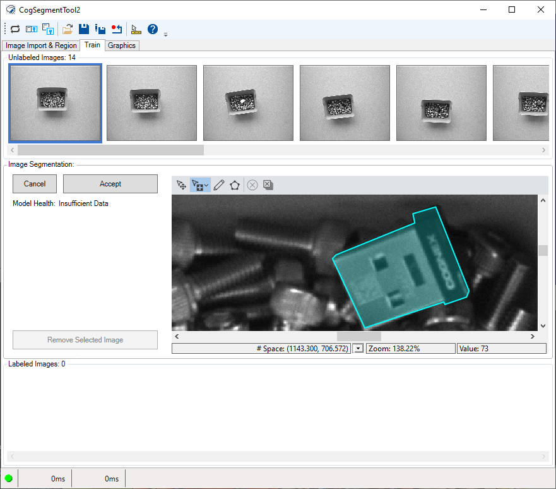The width and height of the screenshot is (556, 489).
Task: Select the pan and move tool
Action: point(181,184)
